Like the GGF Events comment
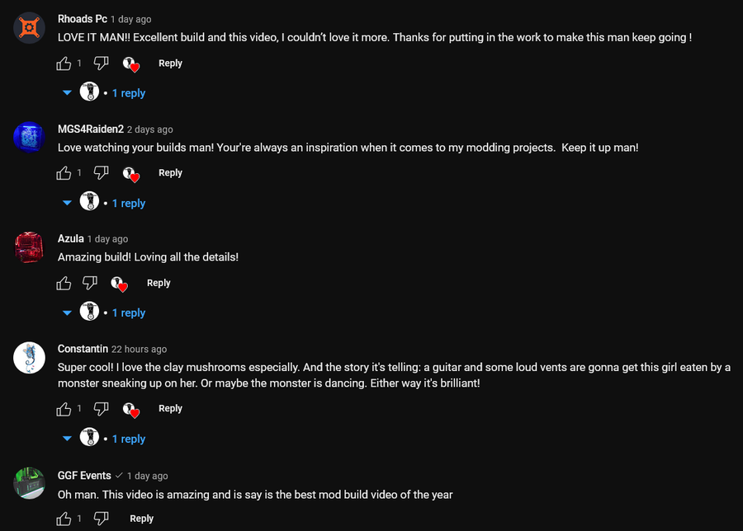This screenshot has height=531, width=743. pyautogui.click(x=64, y=519)
